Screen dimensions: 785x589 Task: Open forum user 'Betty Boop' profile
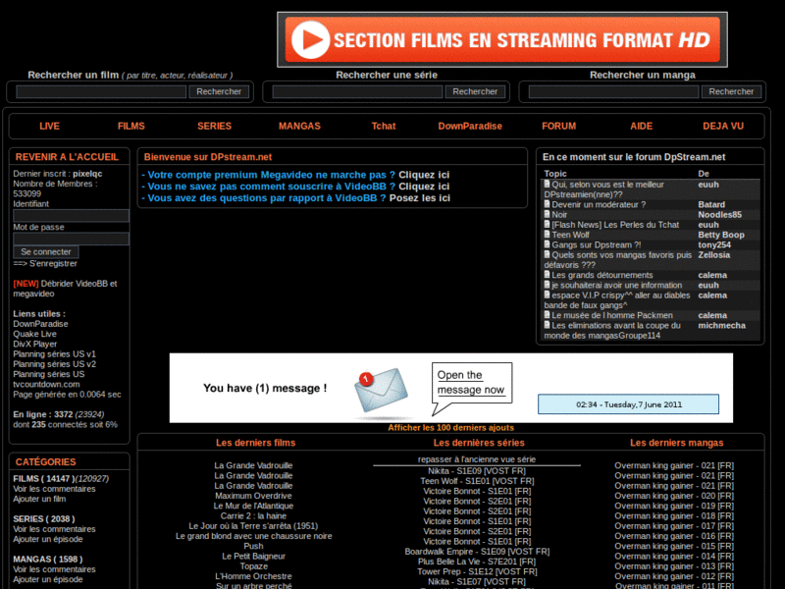(721, 235)
